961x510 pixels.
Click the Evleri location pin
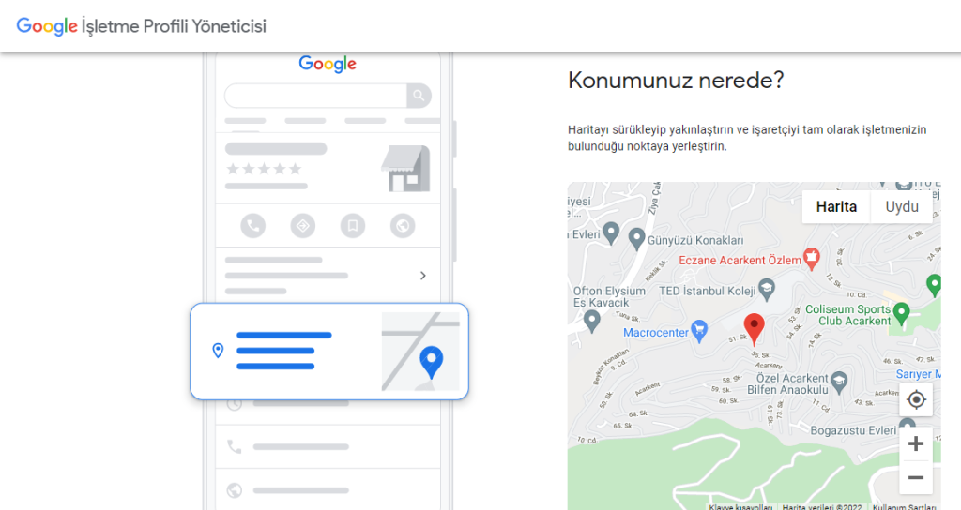coord(610,233)
